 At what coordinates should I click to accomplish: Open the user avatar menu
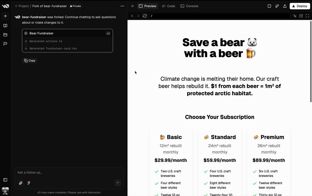click(x=5, y=191)
